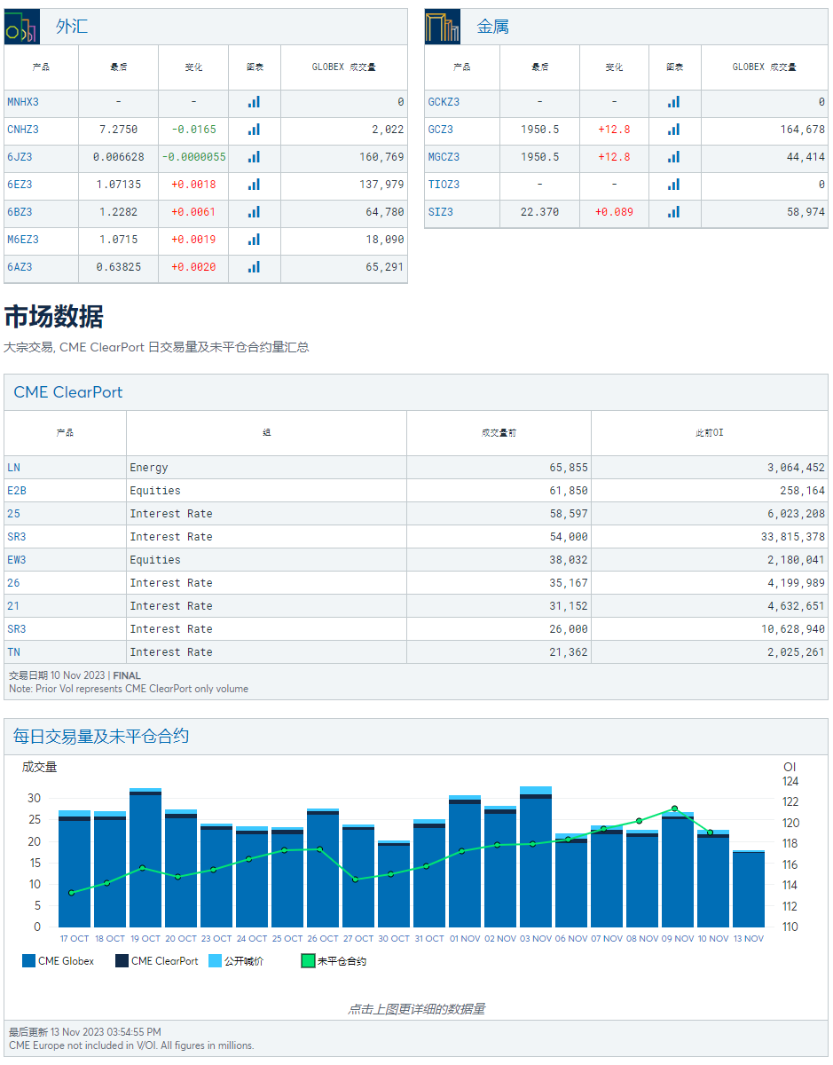The image size is (833, 1065).
Task: Open the SIZ3 product link
Action: click(x=441, y=212)
